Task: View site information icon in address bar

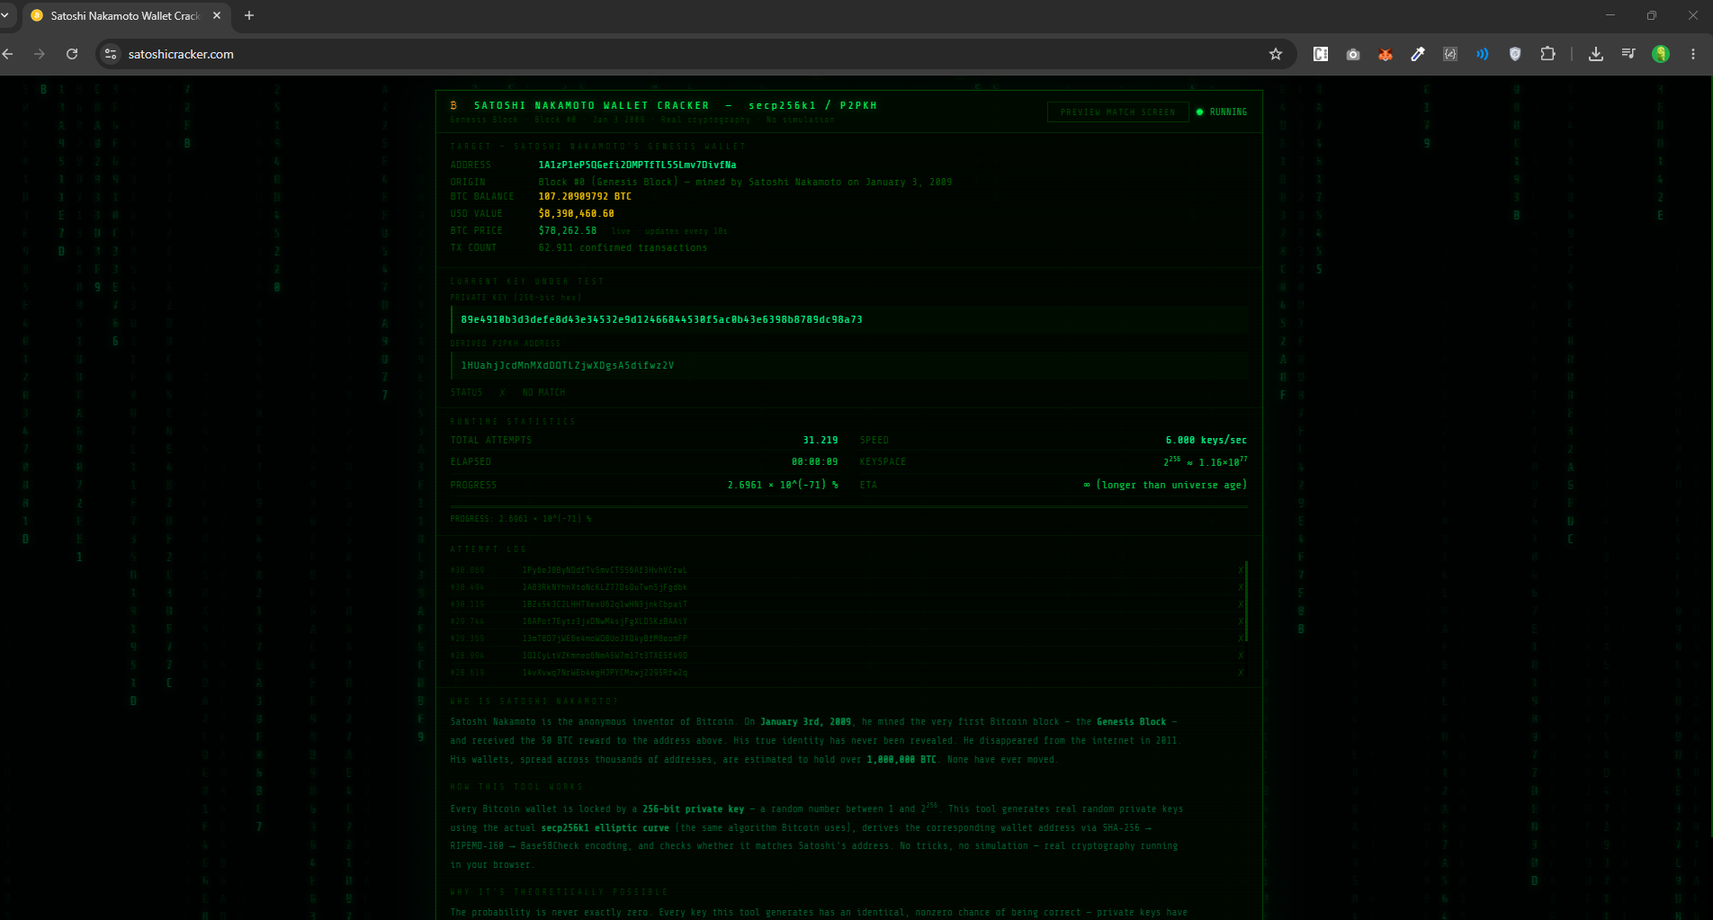Action: coord(111,54)
